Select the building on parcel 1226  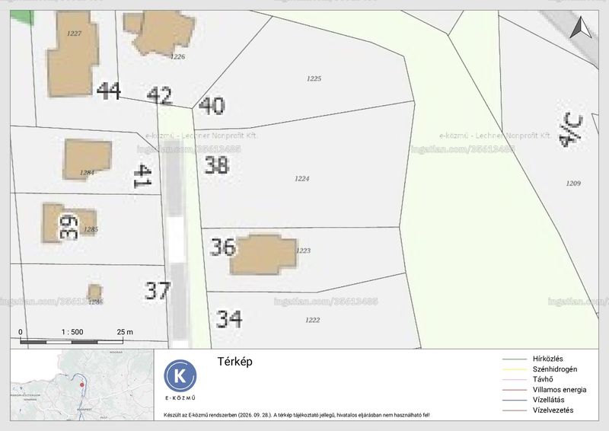(x=160, y=33)
